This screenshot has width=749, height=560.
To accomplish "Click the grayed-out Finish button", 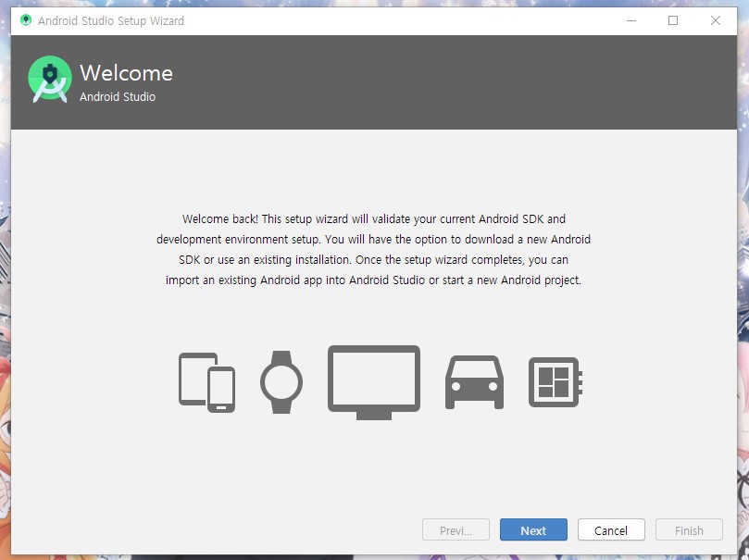I will coord(689,530).
